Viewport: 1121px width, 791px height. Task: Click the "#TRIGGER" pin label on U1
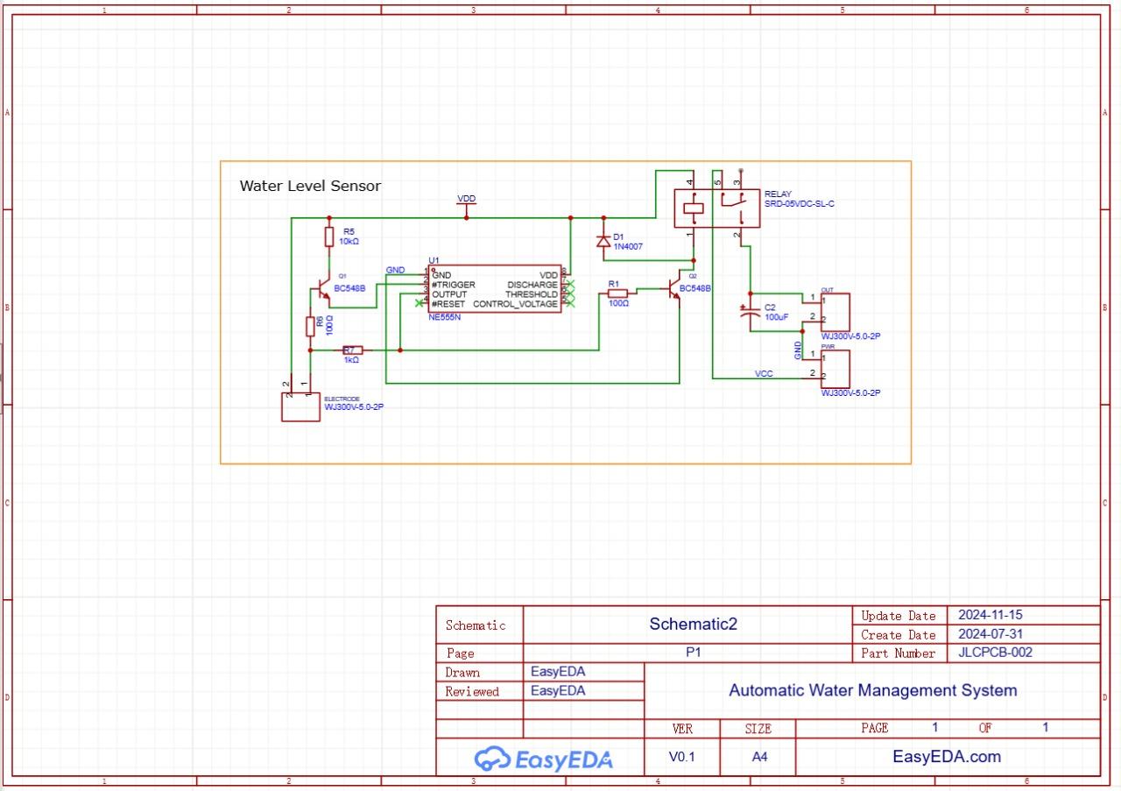(454, 285)
